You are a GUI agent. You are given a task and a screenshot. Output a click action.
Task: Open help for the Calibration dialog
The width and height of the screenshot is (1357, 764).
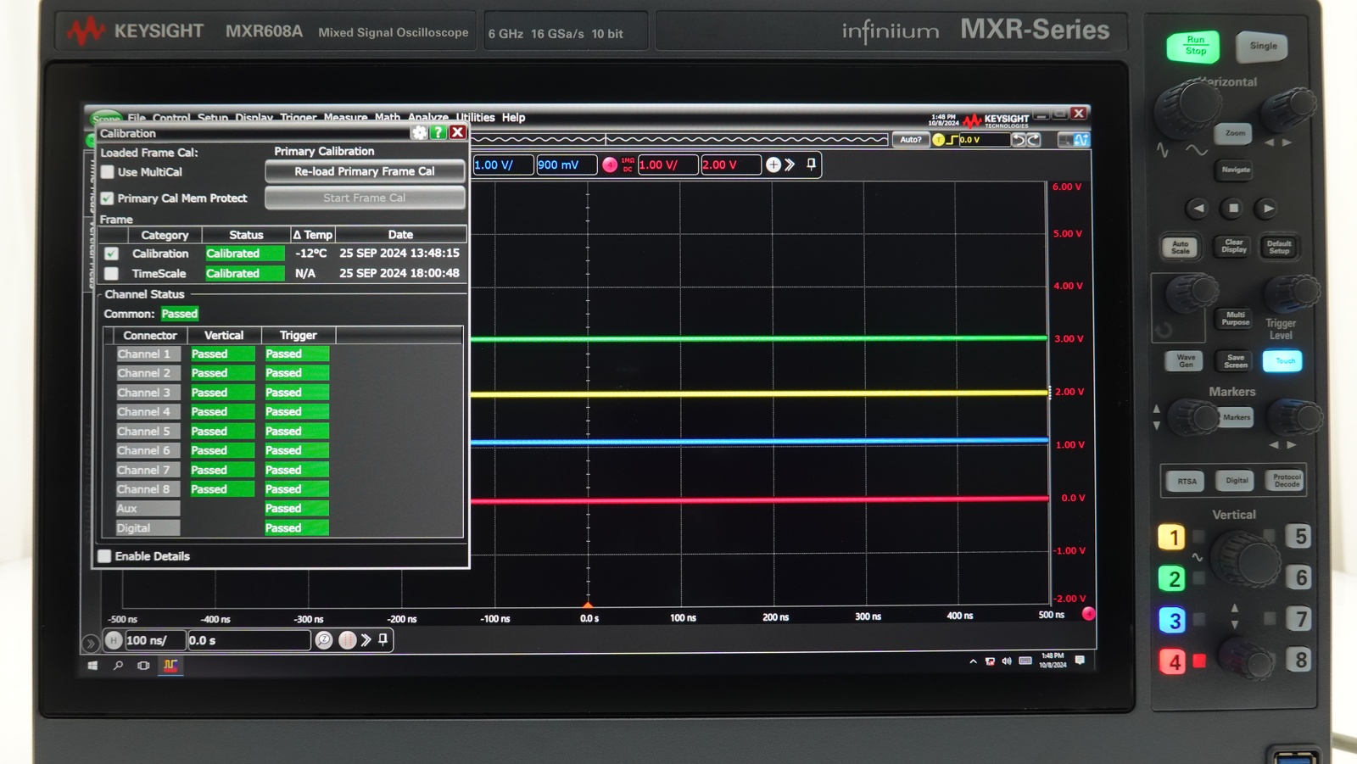pyautogui.click(x=438, y=132)
